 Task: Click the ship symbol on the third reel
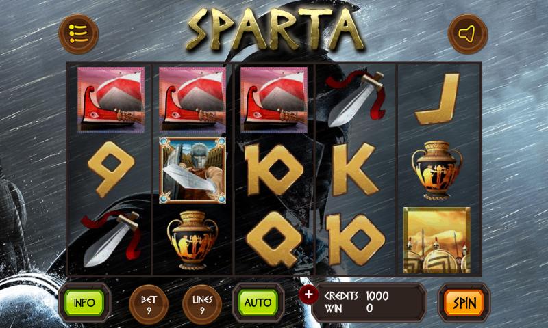coord(274,100)
